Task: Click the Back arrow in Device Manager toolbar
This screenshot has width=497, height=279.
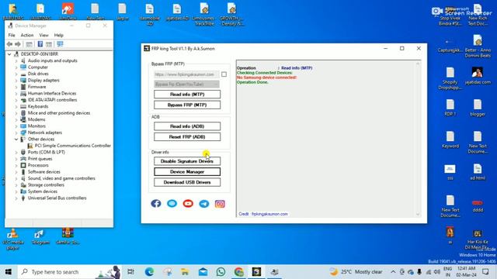Action: click(9, 44)
